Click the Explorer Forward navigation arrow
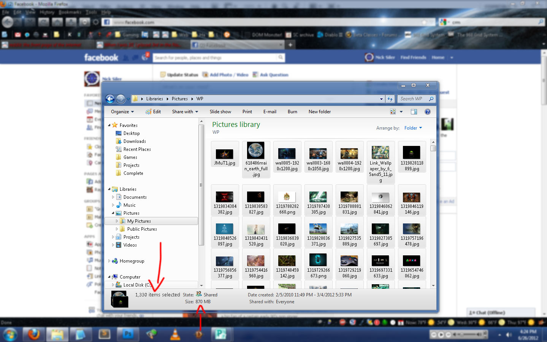Screen dimensions: 547x342 click(120, 99)
